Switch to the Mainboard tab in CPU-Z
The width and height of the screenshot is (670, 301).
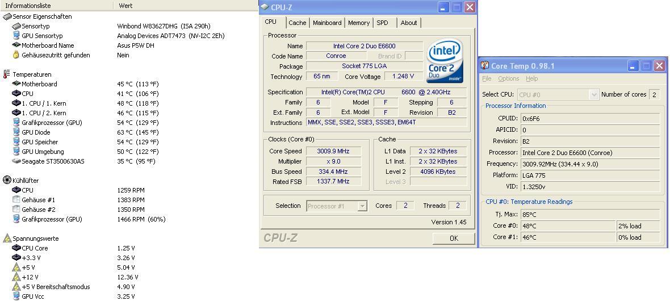coord(327,23)
